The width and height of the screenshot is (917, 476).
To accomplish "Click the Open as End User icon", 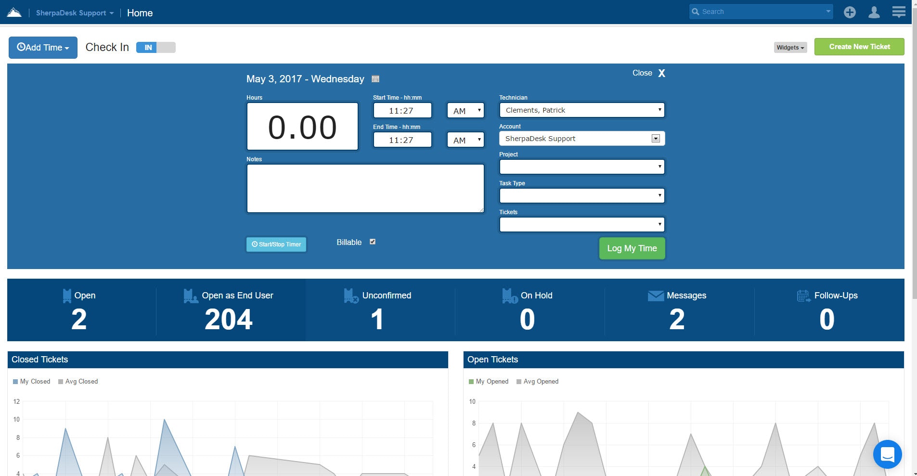I will click(191, 296).
